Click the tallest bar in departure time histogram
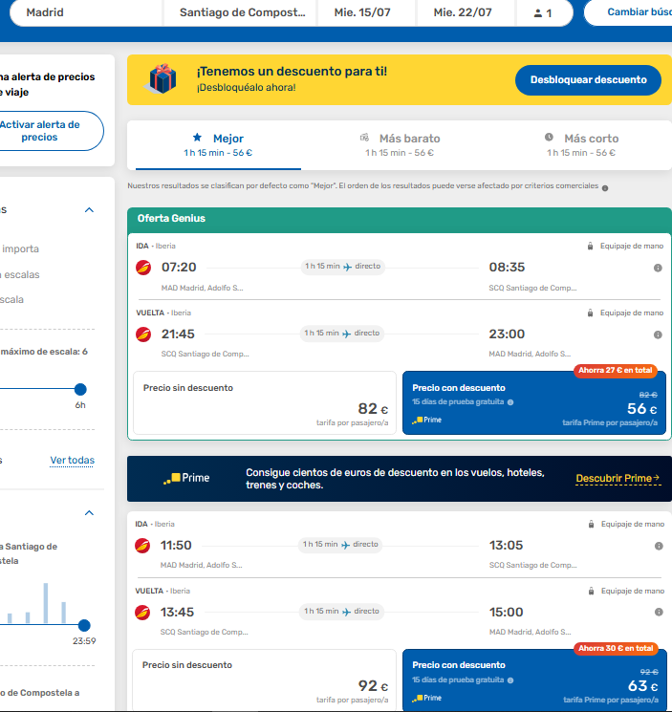 click(x=46, y=603)
